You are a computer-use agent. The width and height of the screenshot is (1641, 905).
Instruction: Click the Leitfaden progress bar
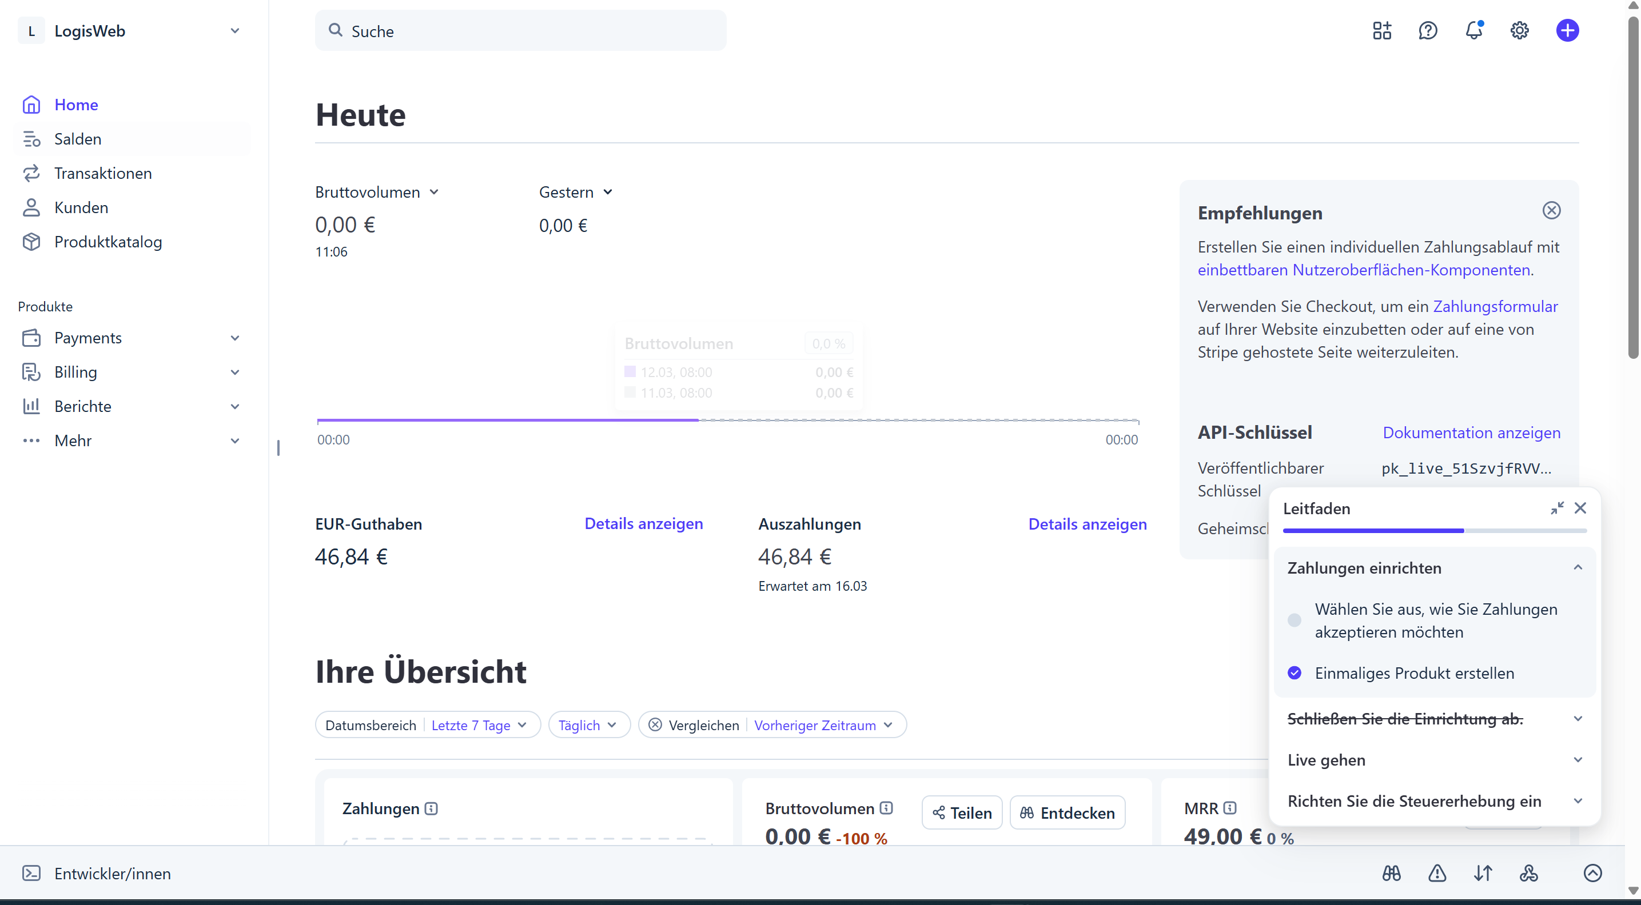[1434, 530]
